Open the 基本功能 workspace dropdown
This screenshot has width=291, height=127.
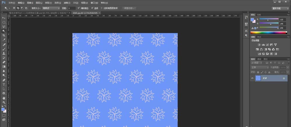pos(280,8)
